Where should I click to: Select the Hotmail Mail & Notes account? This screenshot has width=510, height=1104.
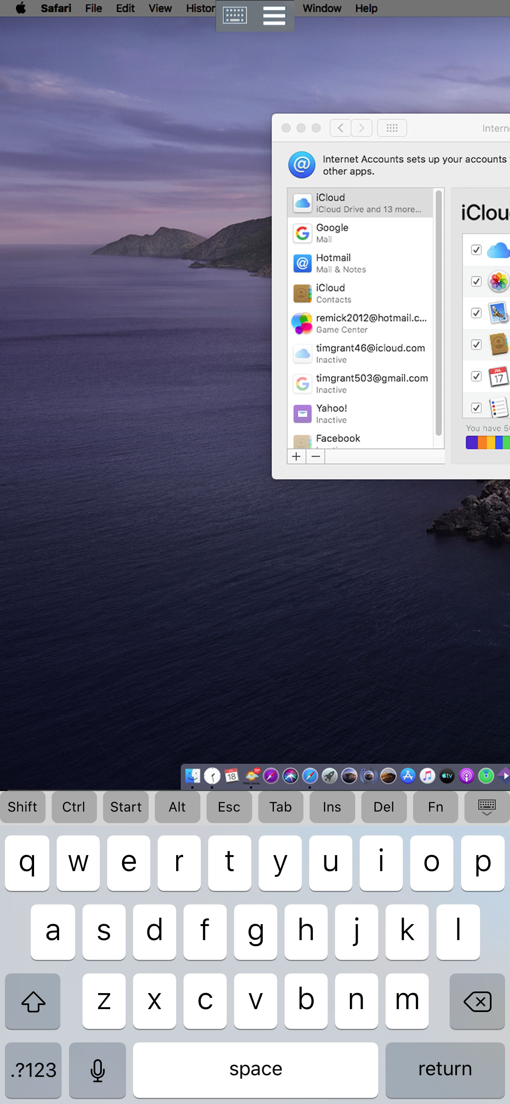tap(360, 263)
